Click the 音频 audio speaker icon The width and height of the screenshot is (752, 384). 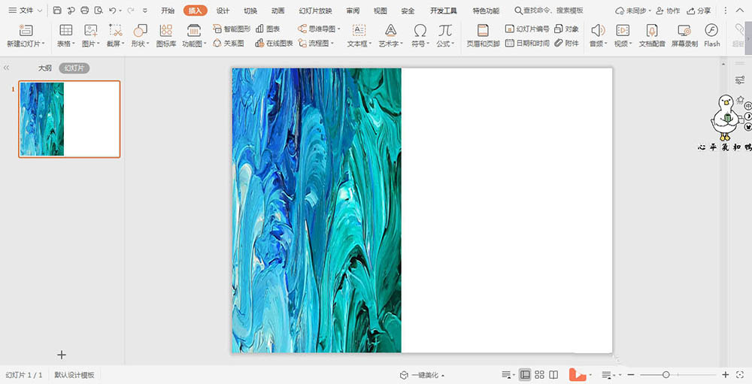[598, 31]
